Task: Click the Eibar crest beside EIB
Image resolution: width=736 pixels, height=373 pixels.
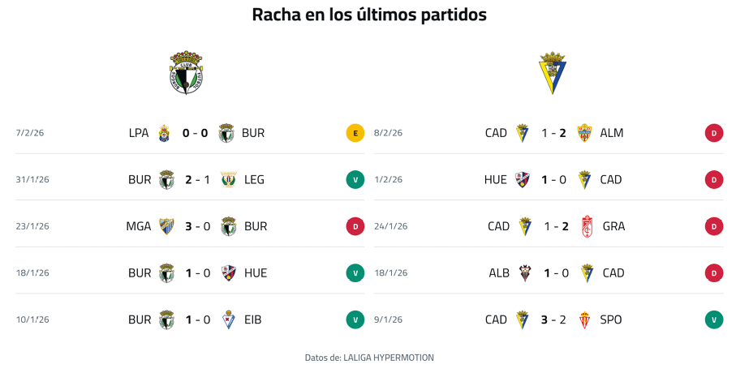Action: [x=229, y=319]
